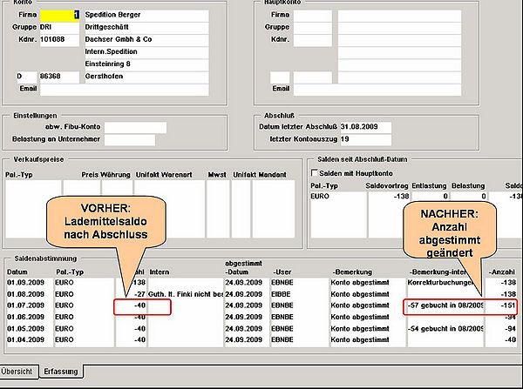This screenshot has height=389, width=523.
Task: Click the Konto Email field
Action: [x=125, y=90]
